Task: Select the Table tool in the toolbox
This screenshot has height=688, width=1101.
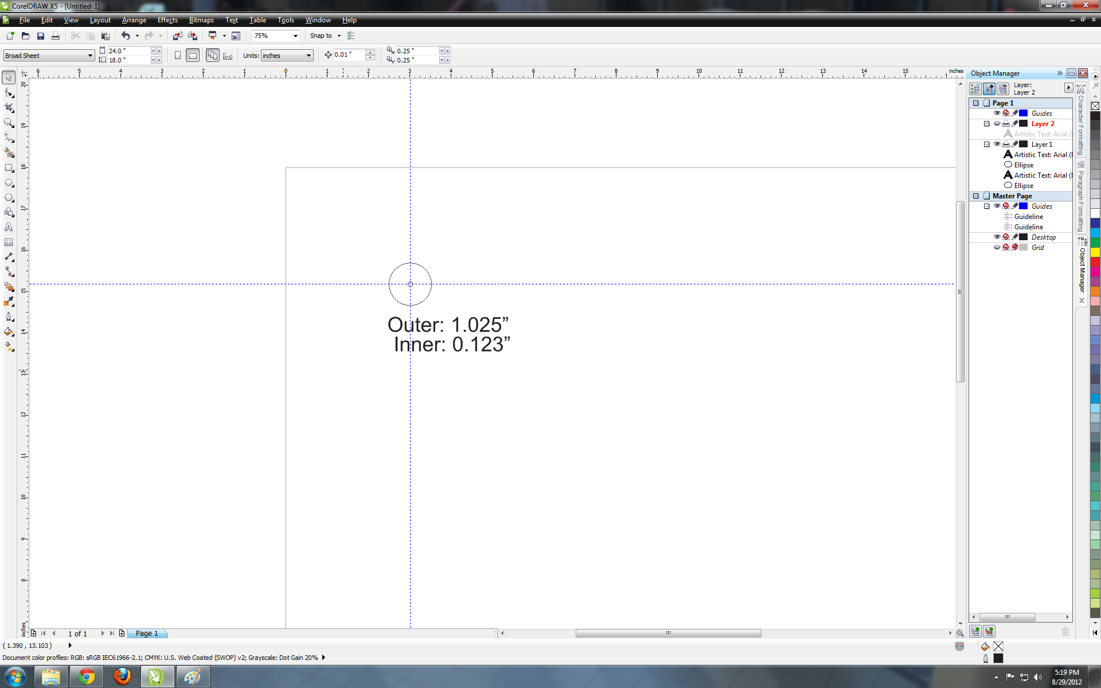Action: pyautogui.click(x=9, y=242)
